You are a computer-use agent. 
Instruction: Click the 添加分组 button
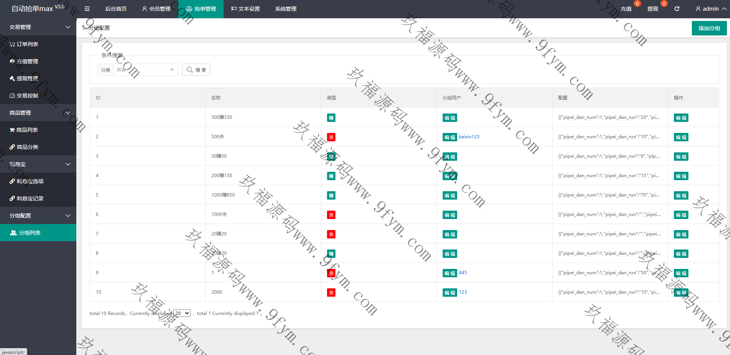(709, 28)
